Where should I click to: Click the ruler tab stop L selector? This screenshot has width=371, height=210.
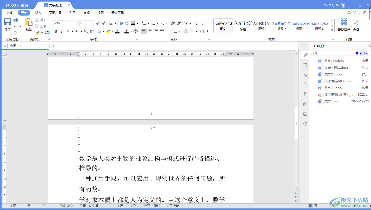5,54
